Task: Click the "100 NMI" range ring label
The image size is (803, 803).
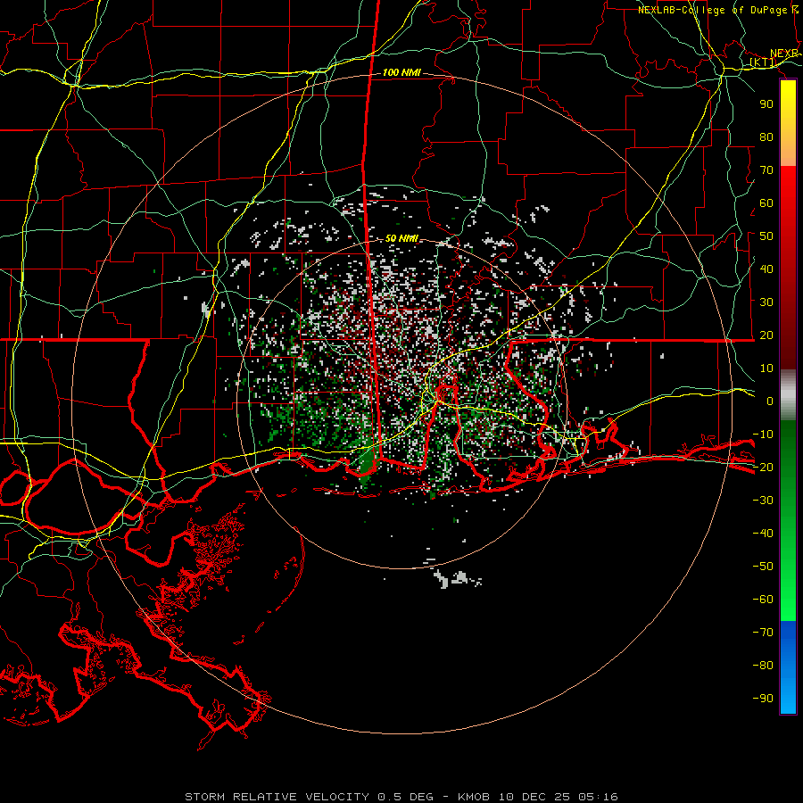Action: click(401, 72)
